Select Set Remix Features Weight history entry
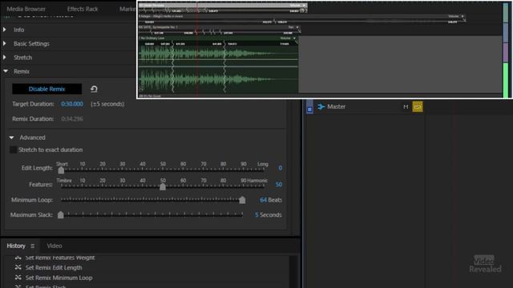 [60, 258]
